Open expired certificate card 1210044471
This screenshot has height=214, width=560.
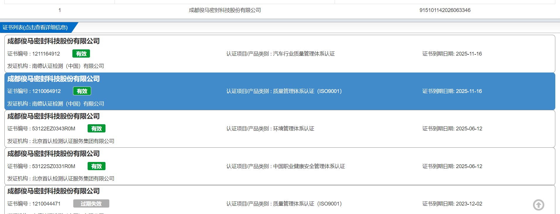280,200
